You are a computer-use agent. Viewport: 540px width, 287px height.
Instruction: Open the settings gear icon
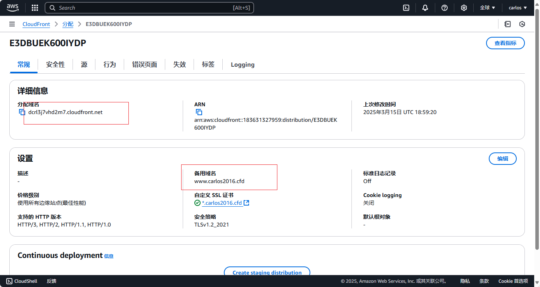click(464, 8)
